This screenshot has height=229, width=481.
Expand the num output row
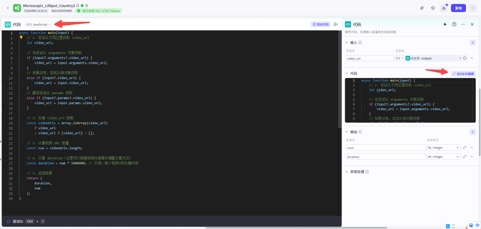click(x=465, y=147)
